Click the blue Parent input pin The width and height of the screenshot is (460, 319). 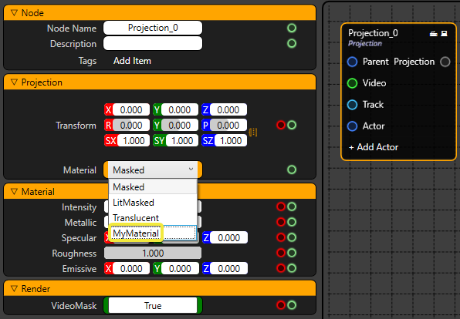tap(352, 62)
